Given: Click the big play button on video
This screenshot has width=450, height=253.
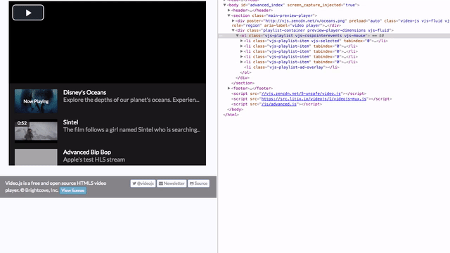Looking at the screenshot, I should pyautogui.click(x=28, y=13).
